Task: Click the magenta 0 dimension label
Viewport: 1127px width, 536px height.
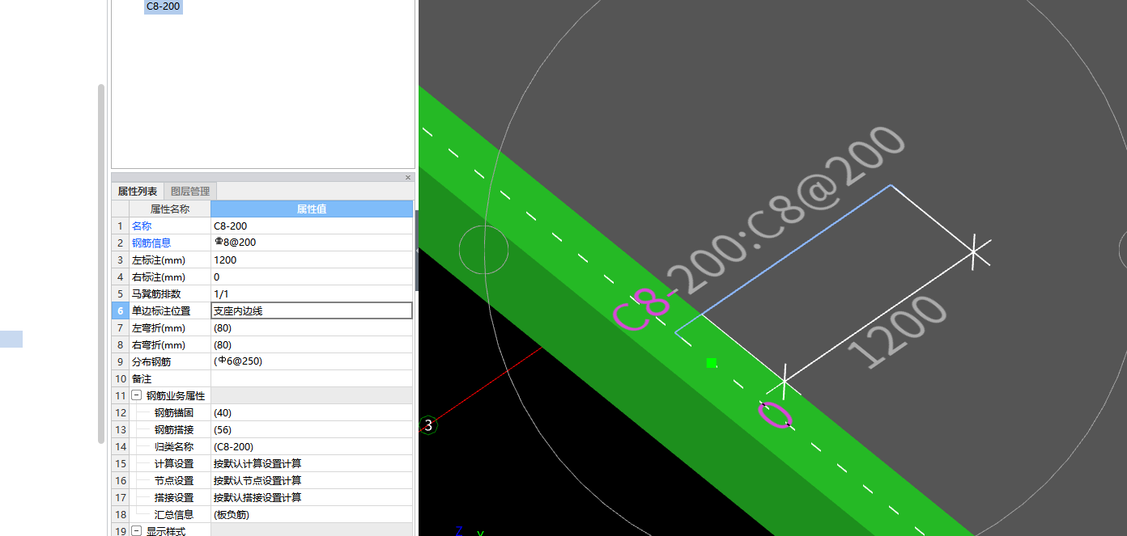Action: [774, 414]
